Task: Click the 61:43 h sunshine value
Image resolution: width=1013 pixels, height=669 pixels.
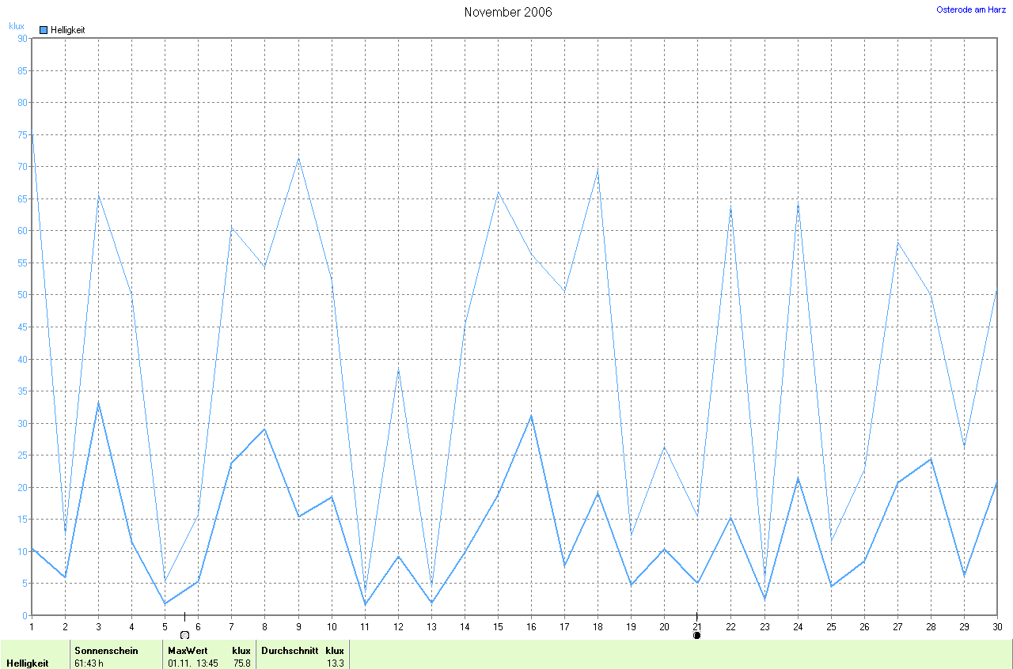Action: coord(89,663)
